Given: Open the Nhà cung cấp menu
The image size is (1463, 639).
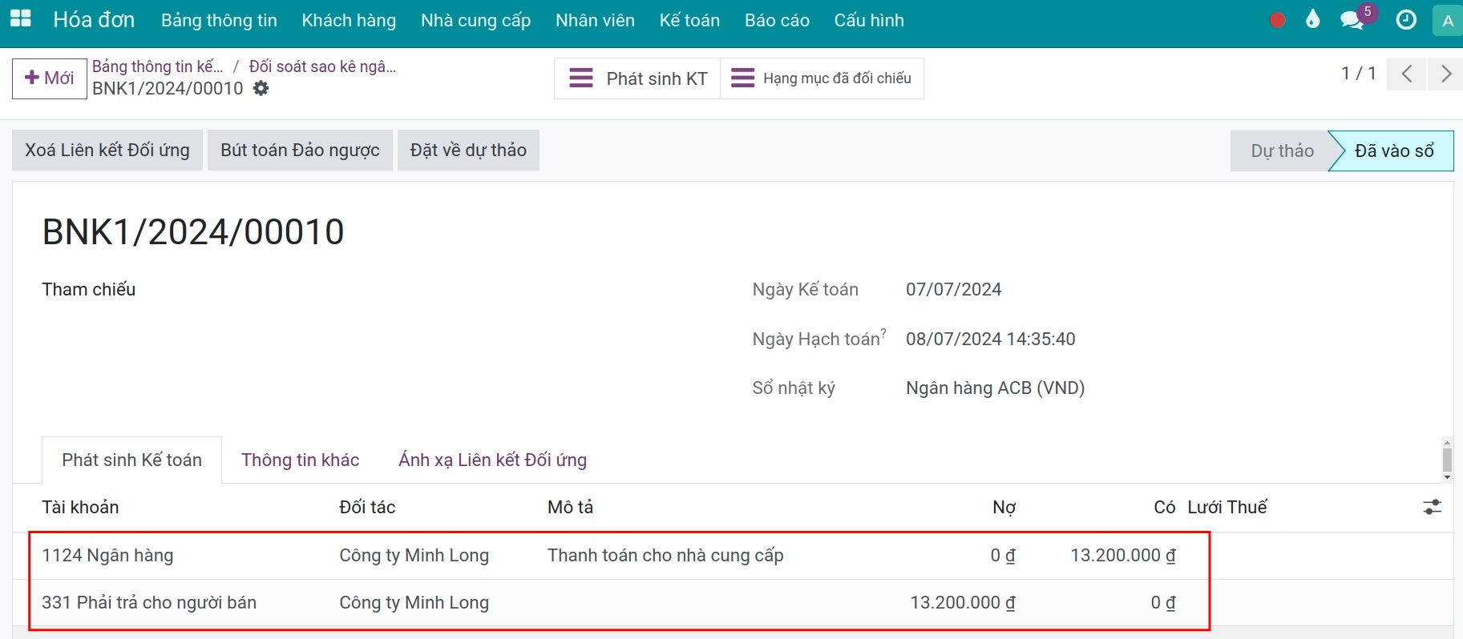Looking at the screenshot, I should 476,20.
